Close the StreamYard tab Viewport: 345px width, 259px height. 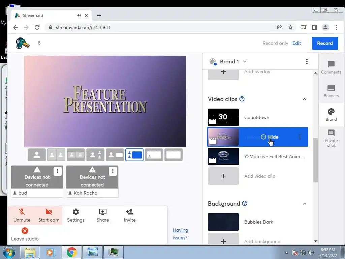click(86, 16)
